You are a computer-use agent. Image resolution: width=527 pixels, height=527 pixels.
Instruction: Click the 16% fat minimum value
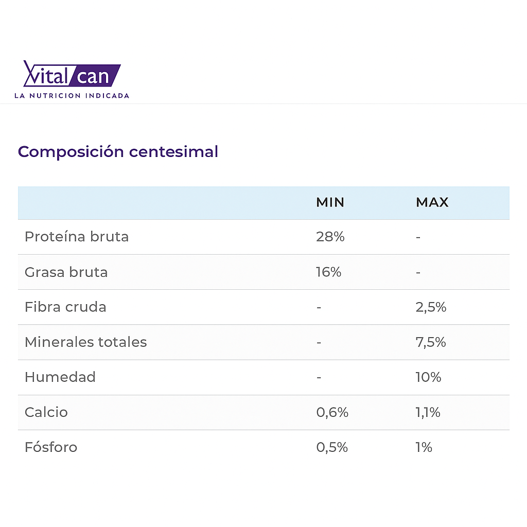[x=328, y=272]
